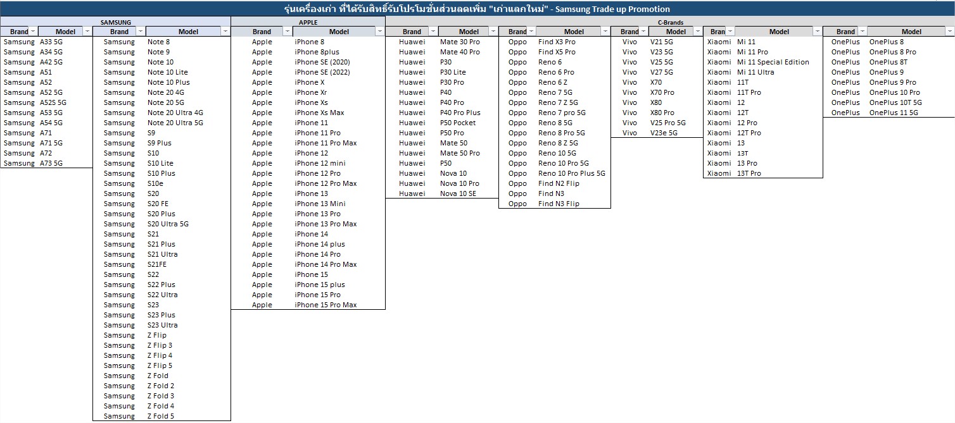Select the Reno 7 pro 5G cell
The width and height of the screenshot is (955, 423).
tap(574, 113)
